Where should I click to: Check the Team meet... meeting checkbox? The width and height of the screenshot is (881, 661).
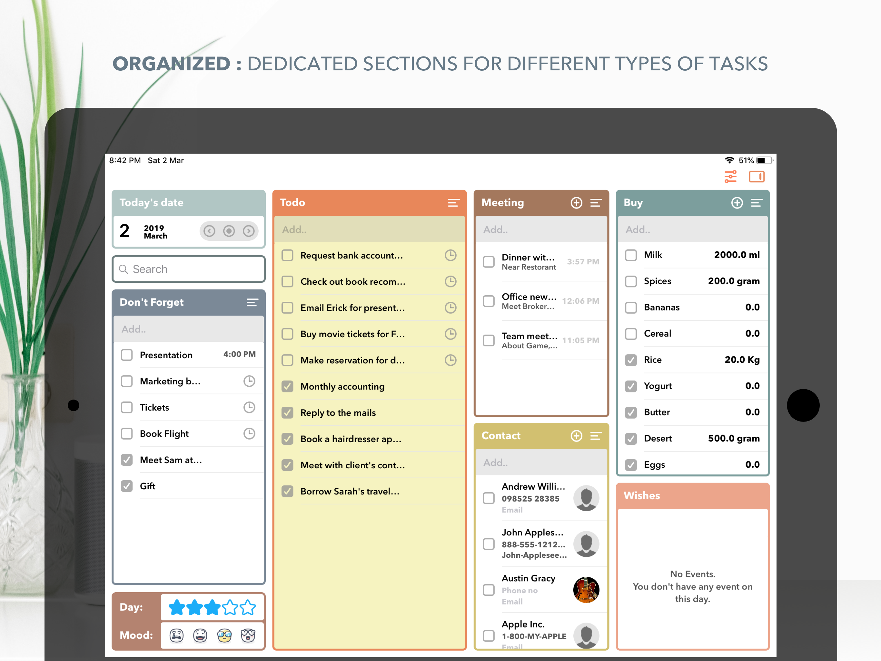tap(489, 341)
